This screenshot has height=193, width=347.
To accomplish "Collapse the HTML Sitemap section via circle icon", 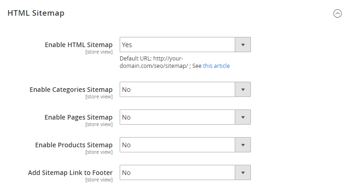I will (337, 13).
